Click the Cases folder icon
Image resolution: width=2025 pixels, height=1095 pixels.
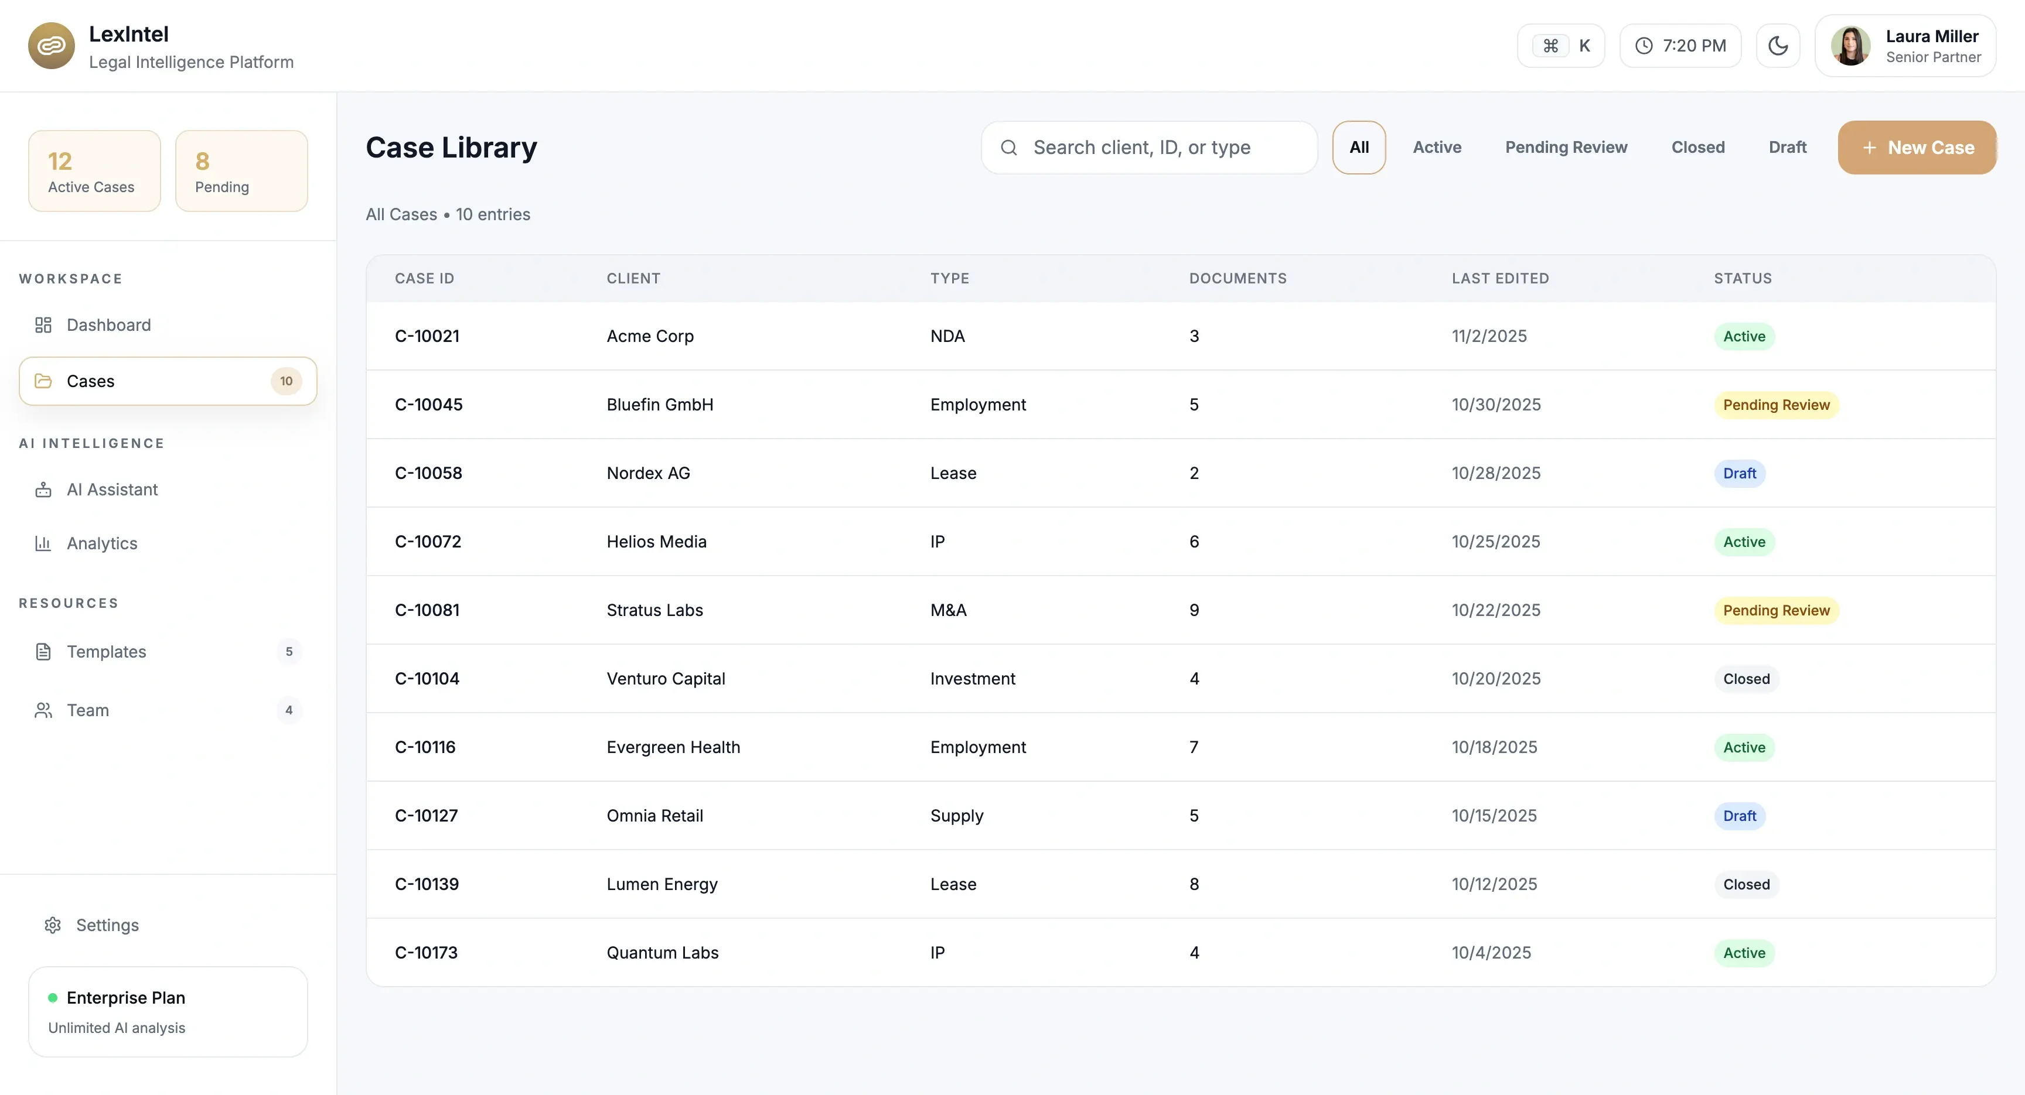pos(43,381)
